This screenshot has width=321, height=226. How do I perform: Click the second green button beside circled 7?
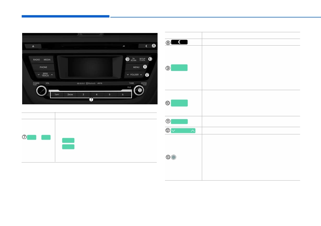pyautogui.click(x=46, y=137)
